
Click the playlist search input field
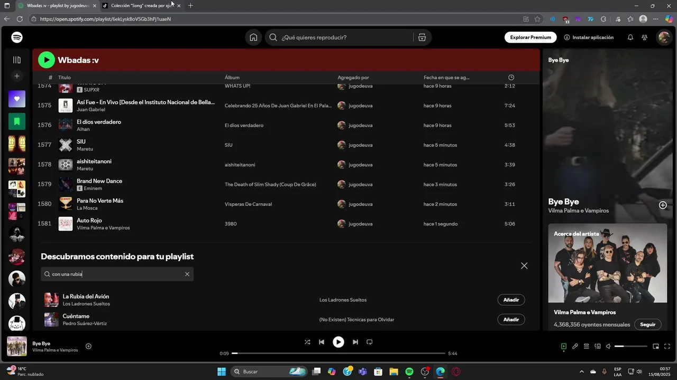point(117,274)
